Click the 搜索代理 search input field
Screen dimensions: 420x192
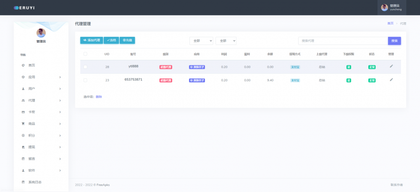point(343,41)
